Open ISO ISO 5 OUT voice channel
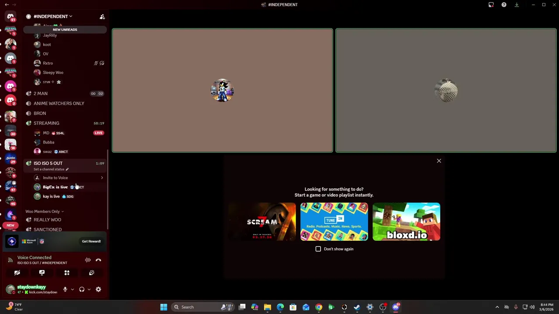The width and height of the screenshot is (559, 314). pos(48,163)
